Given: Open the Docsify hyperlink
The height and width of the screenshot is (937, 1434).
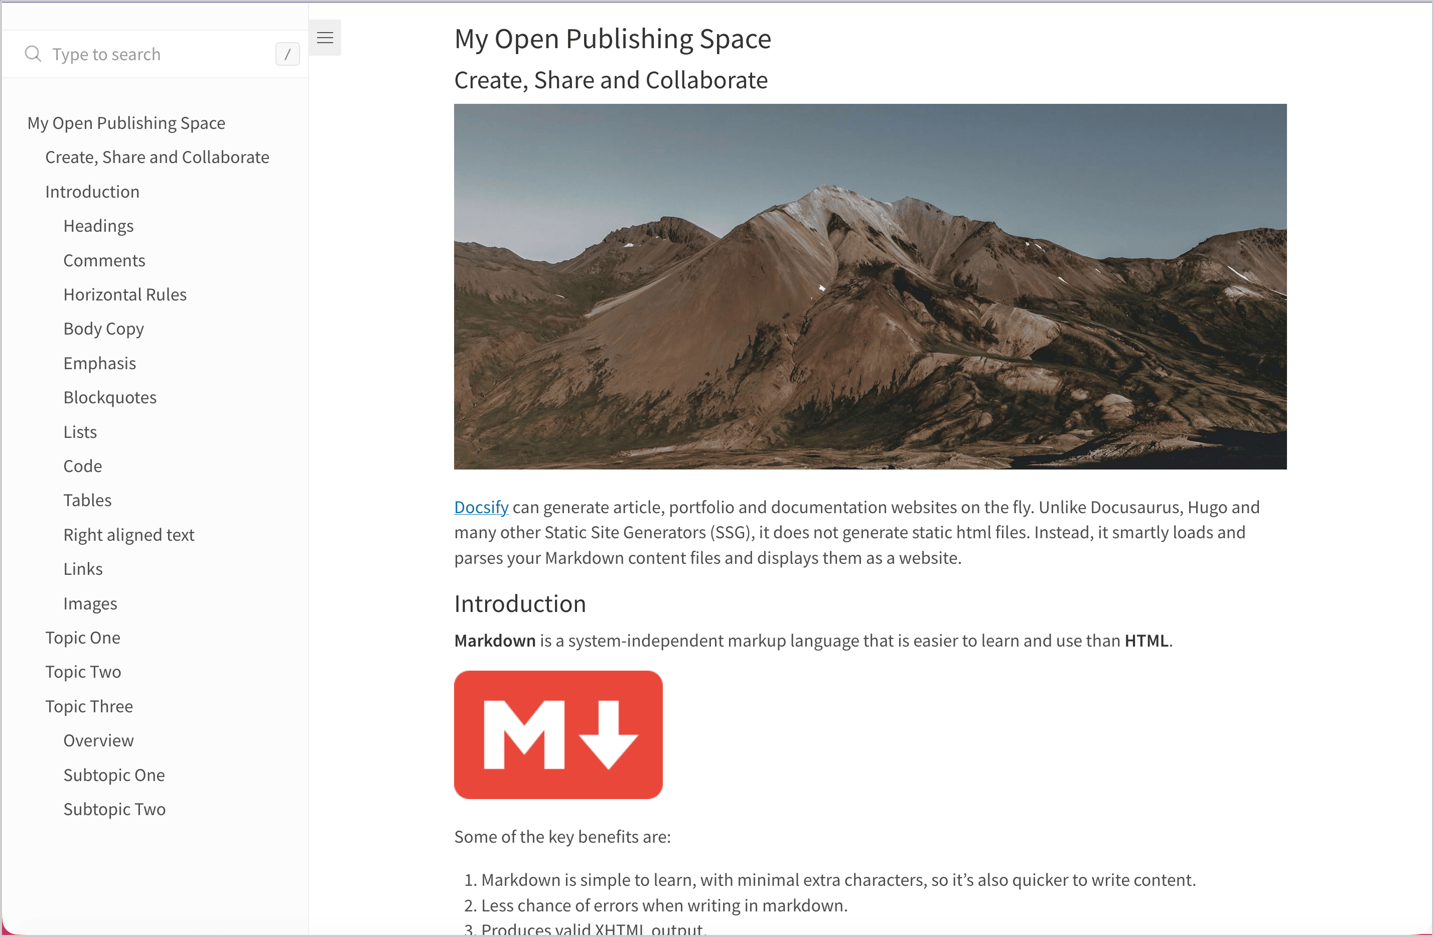Looking at the screenshot, I should 480,507.
